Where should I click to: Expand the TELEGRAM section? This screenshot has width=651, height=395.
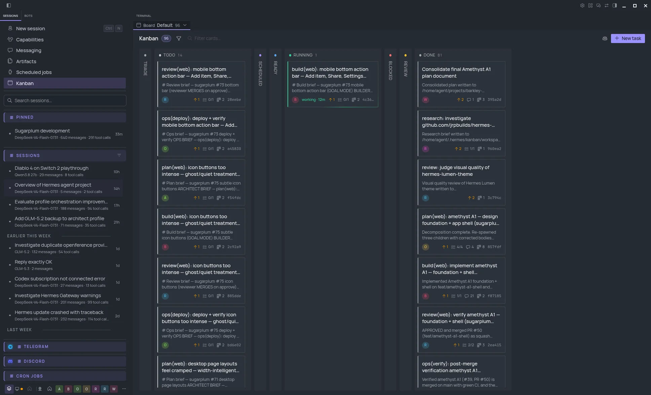click(65, 347)
